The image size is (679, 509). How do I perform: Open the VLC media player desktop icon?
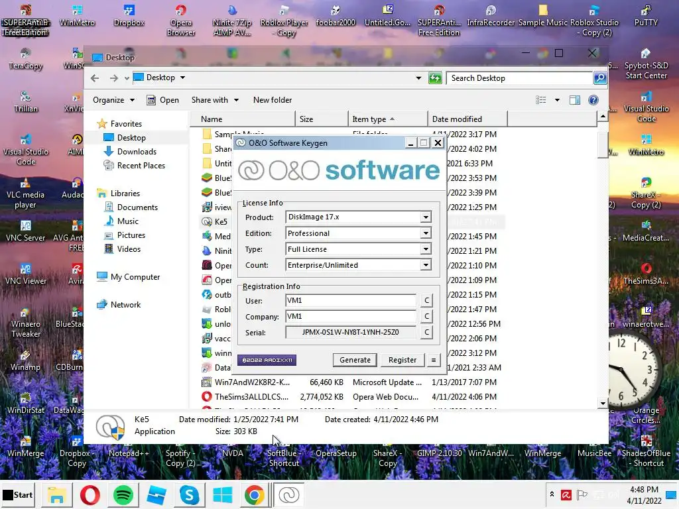click(26, 194)
